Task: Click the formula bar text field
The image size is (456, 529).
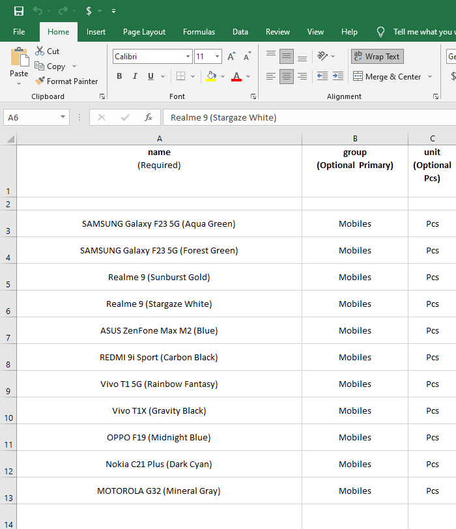Action: pyautogui.click(x=309, y=117)
